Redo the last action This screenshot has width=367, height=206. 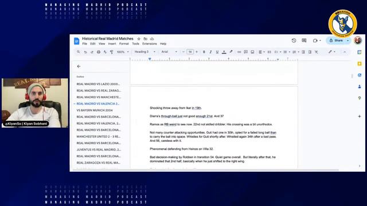92,52
